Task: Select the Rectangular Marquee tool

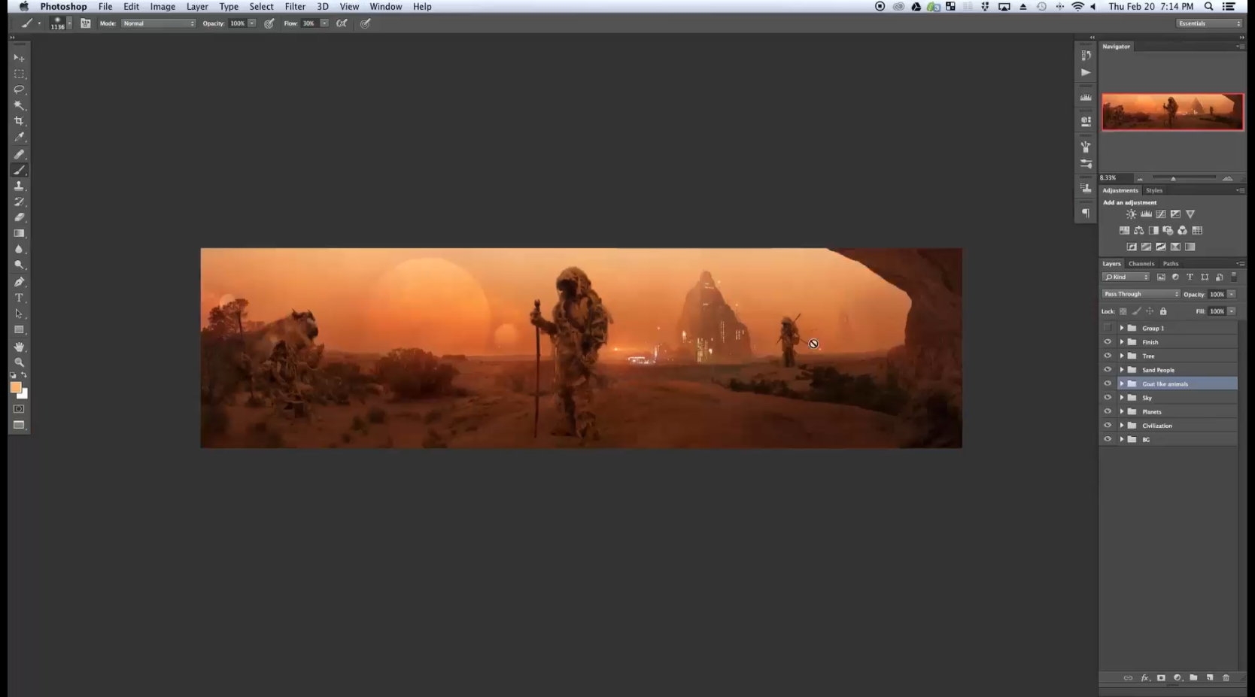Action: click(x=19, y=74)
